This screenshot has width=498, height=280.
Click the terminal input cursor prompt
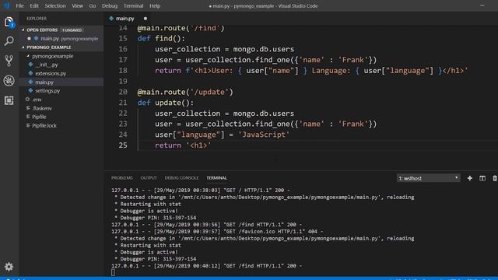pos(113,272)
